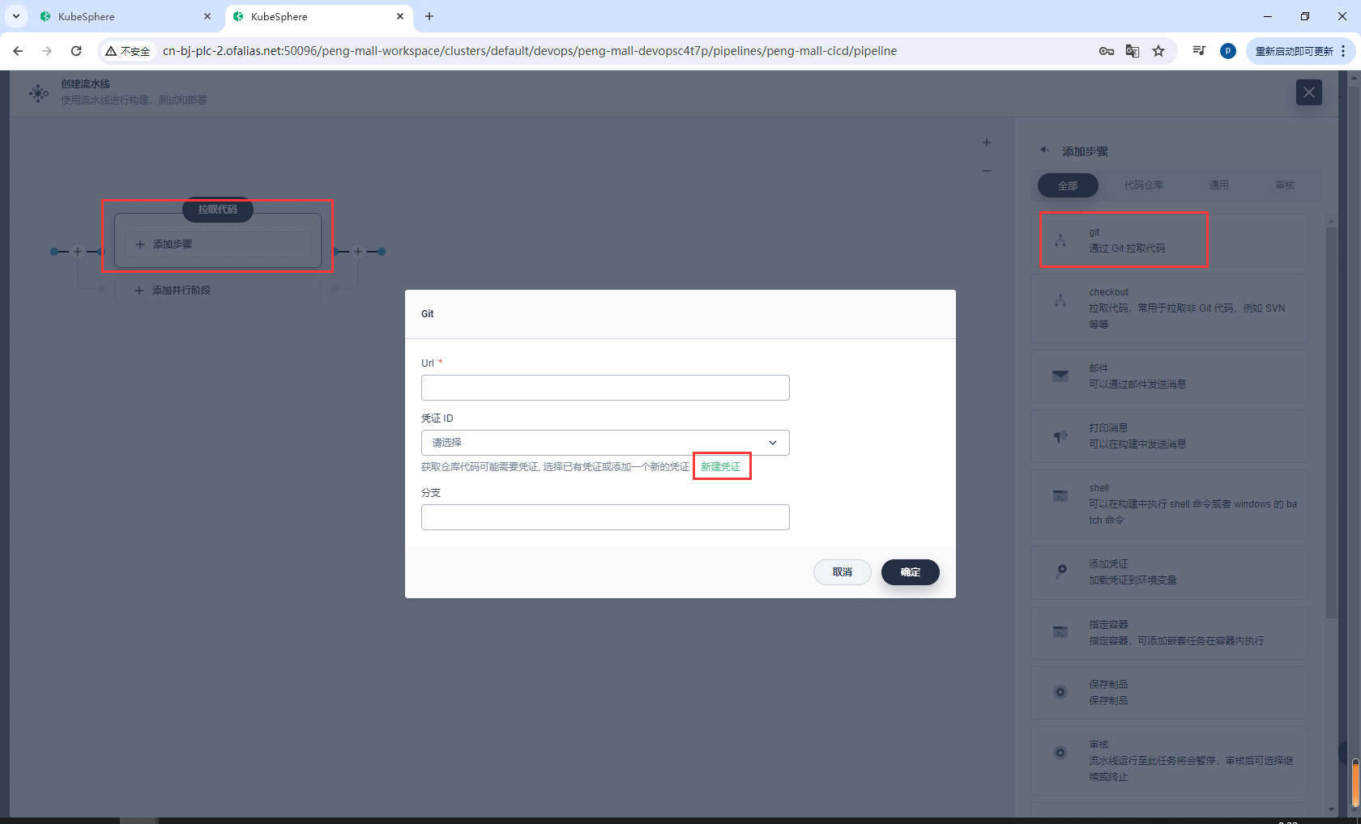Open the 凭证 ID dropdown

point(605,443)
